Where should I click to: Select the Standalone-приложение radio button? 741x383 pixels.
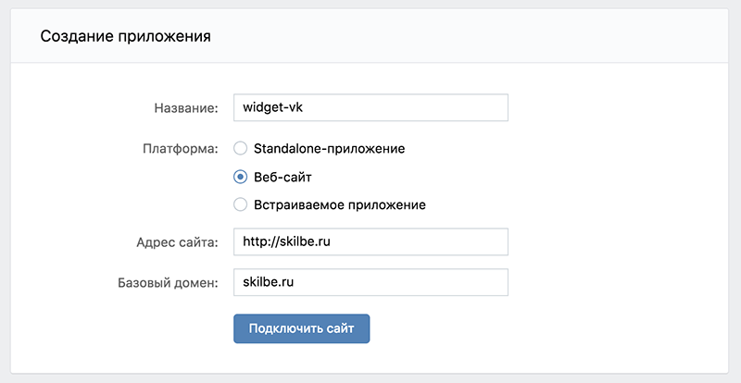tap(240, 148)
